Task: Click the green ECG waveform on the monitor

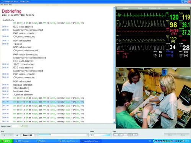Action: [x=141, y=15]
